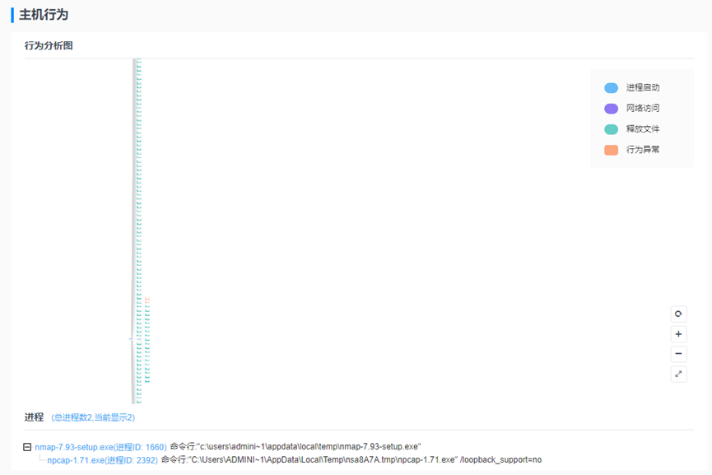Open nmap-7.93-setup.exe process ID 1660 link
This screenshot has width=712, height=475.
[x=100, y=447]
